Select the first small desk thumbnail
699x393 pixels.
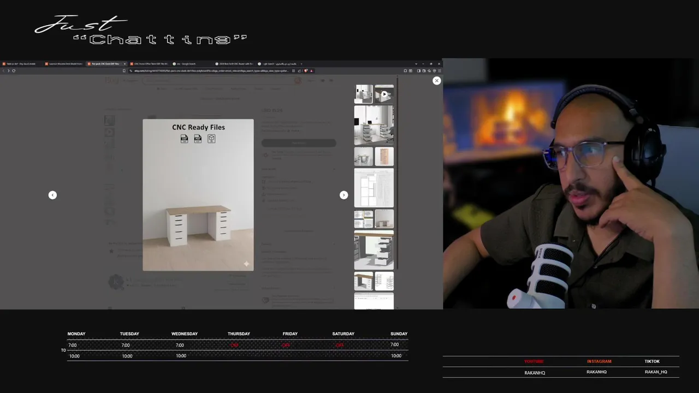click(364, 94)
